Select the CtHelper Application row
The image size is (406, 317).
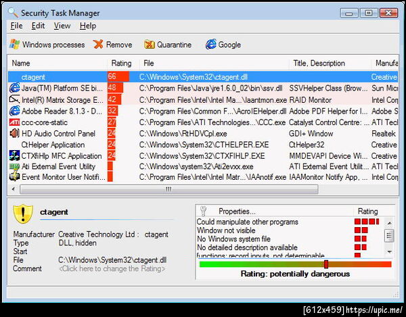point(203,145)
